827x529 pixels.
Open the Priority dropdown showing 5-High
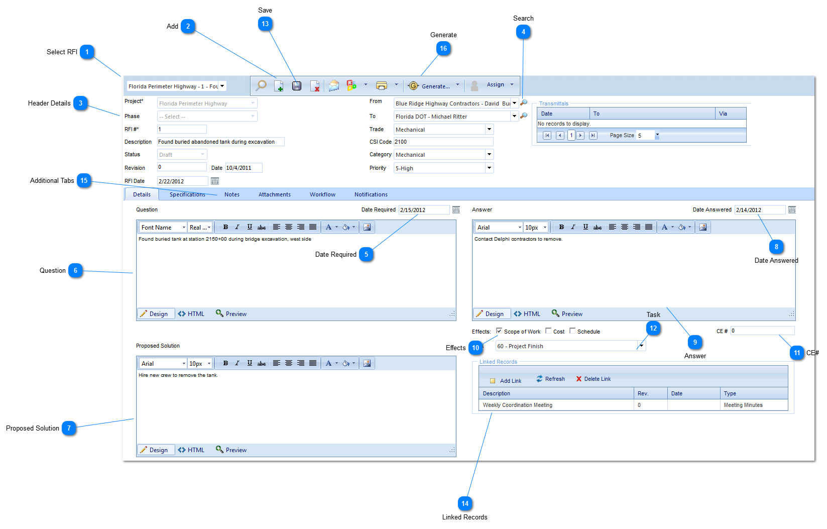coord(490,168)
